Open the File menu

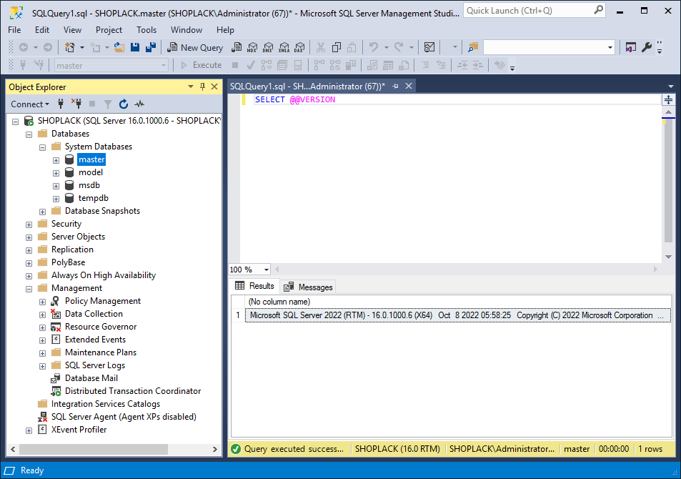(14, 29)
